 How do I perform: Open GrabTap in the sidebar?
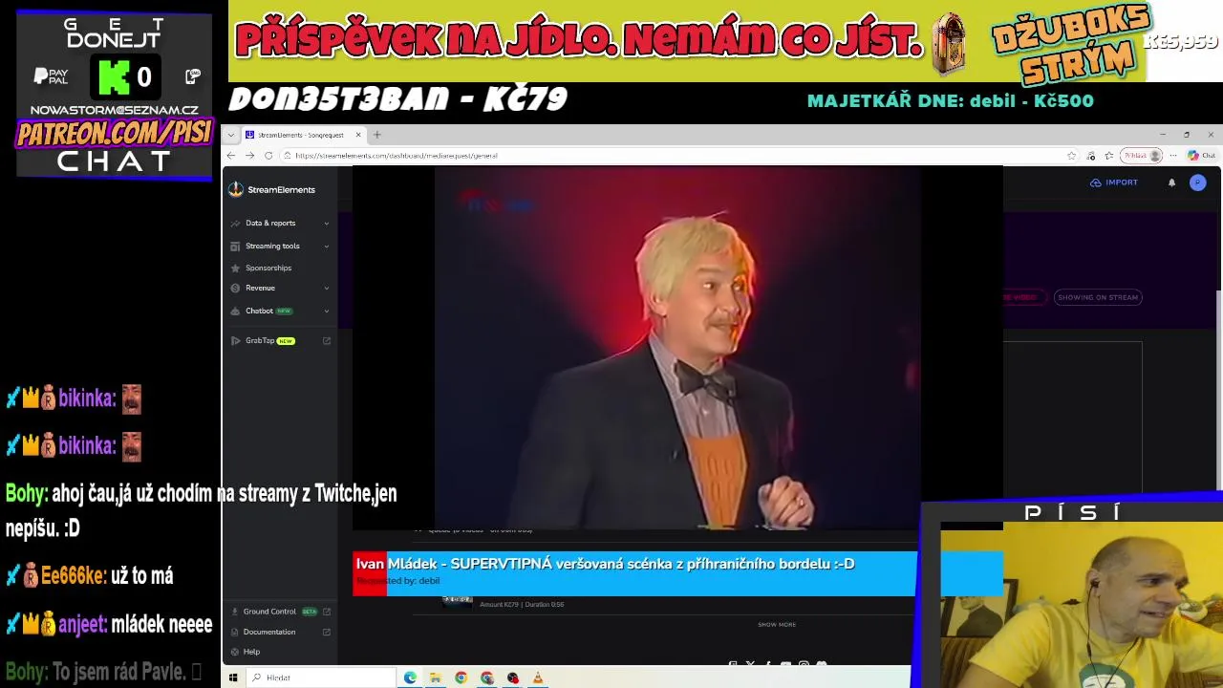(x=260, y=340)
